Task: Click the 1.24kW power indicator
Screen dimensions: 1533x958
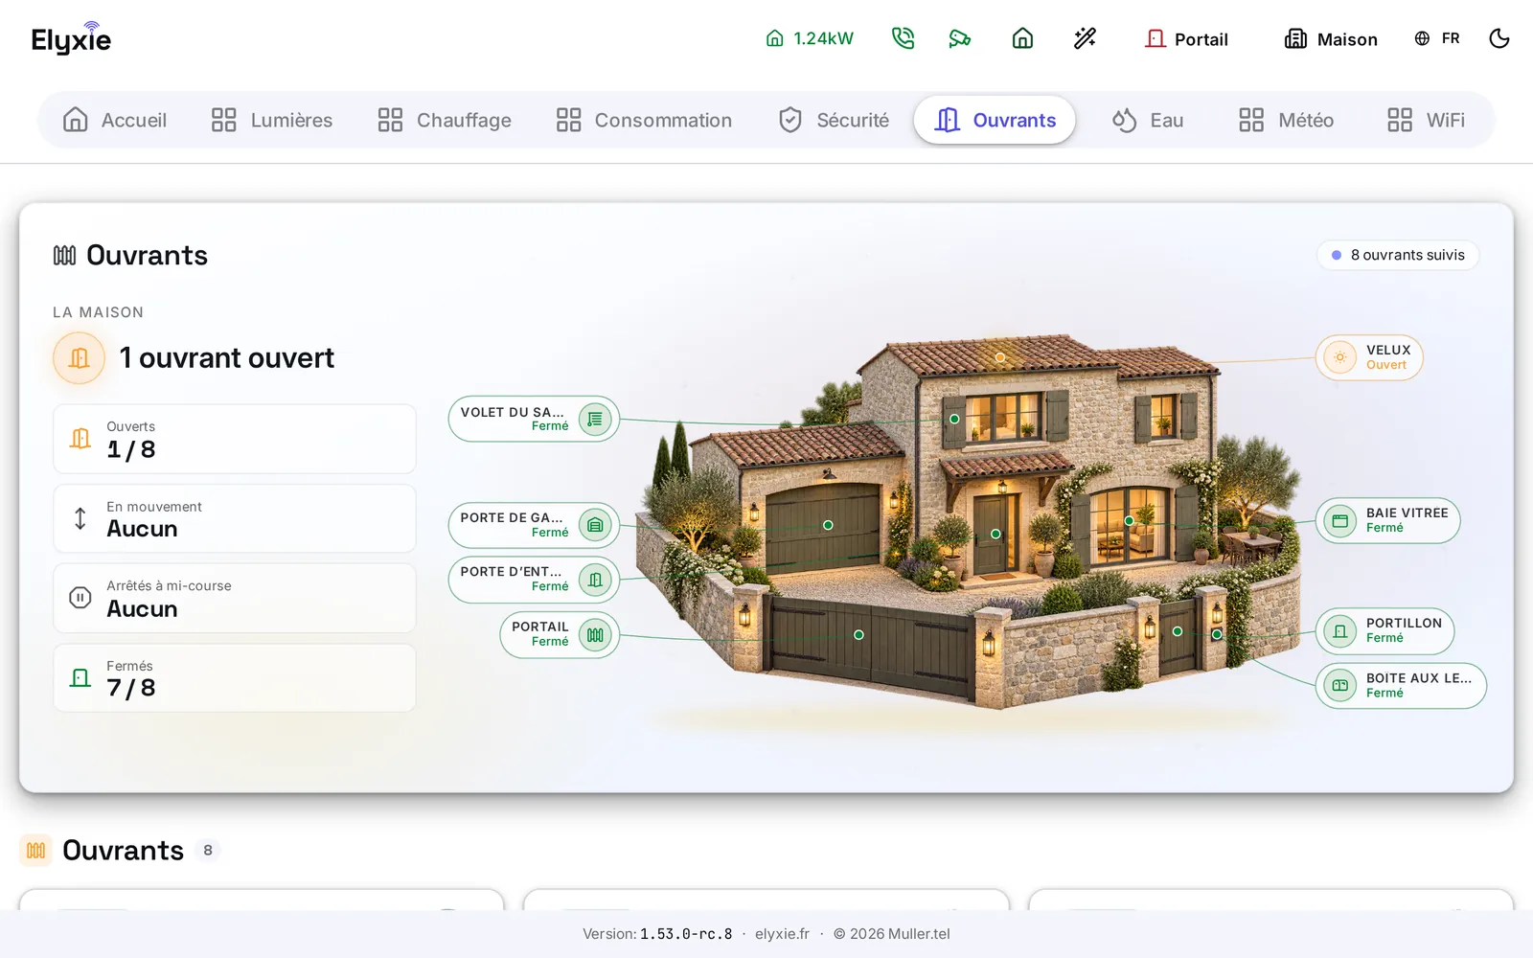Action: 810,38
